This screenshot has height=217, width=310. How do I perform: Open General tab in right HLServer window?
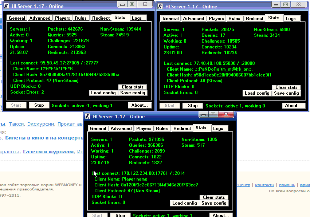(170, 19)
